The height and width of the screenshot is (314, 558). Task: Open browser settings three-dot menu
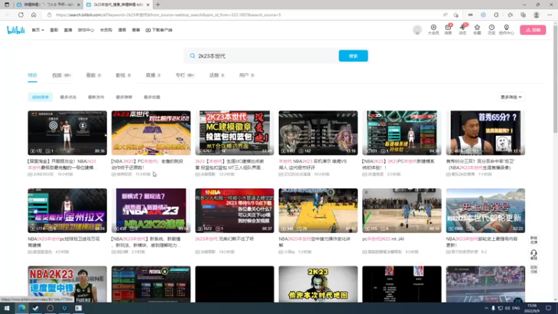point(550,15)
